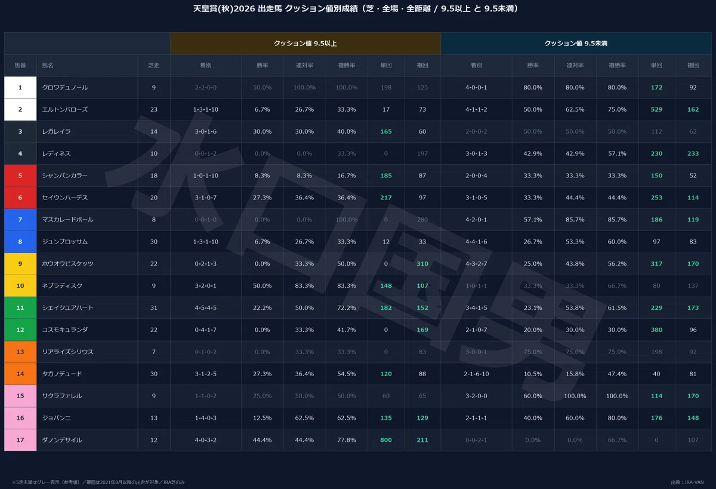Select the horse name ジョバンニ
The image size is (716, 489).
click(57, 418)
